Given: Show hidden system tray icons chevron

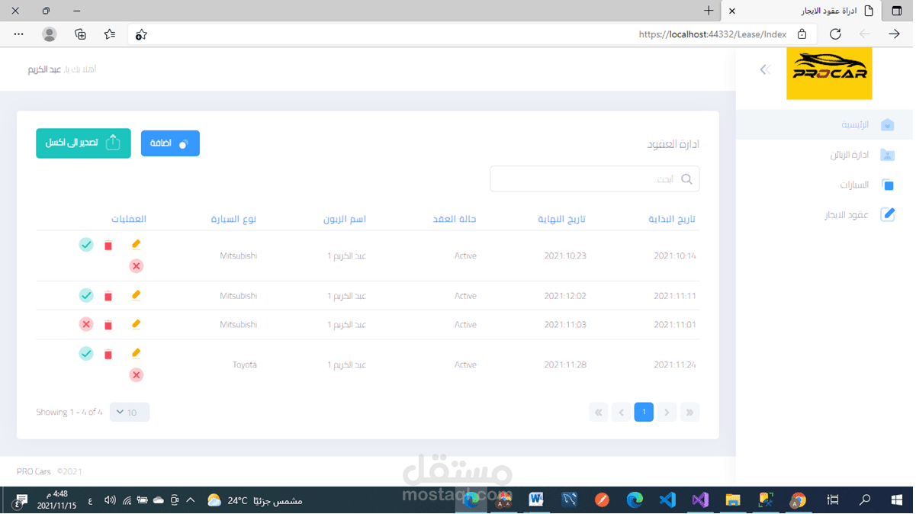Looking at the screenshot, I should click(x=191, y=500).
